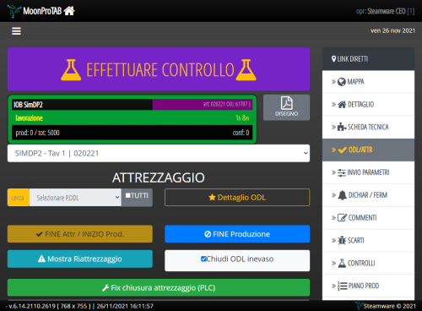The height and width of the screenshot is (311, 422).
Task: Open SCHEDA TECNICA puzzle icon link
Action: [x=368, y=127]
